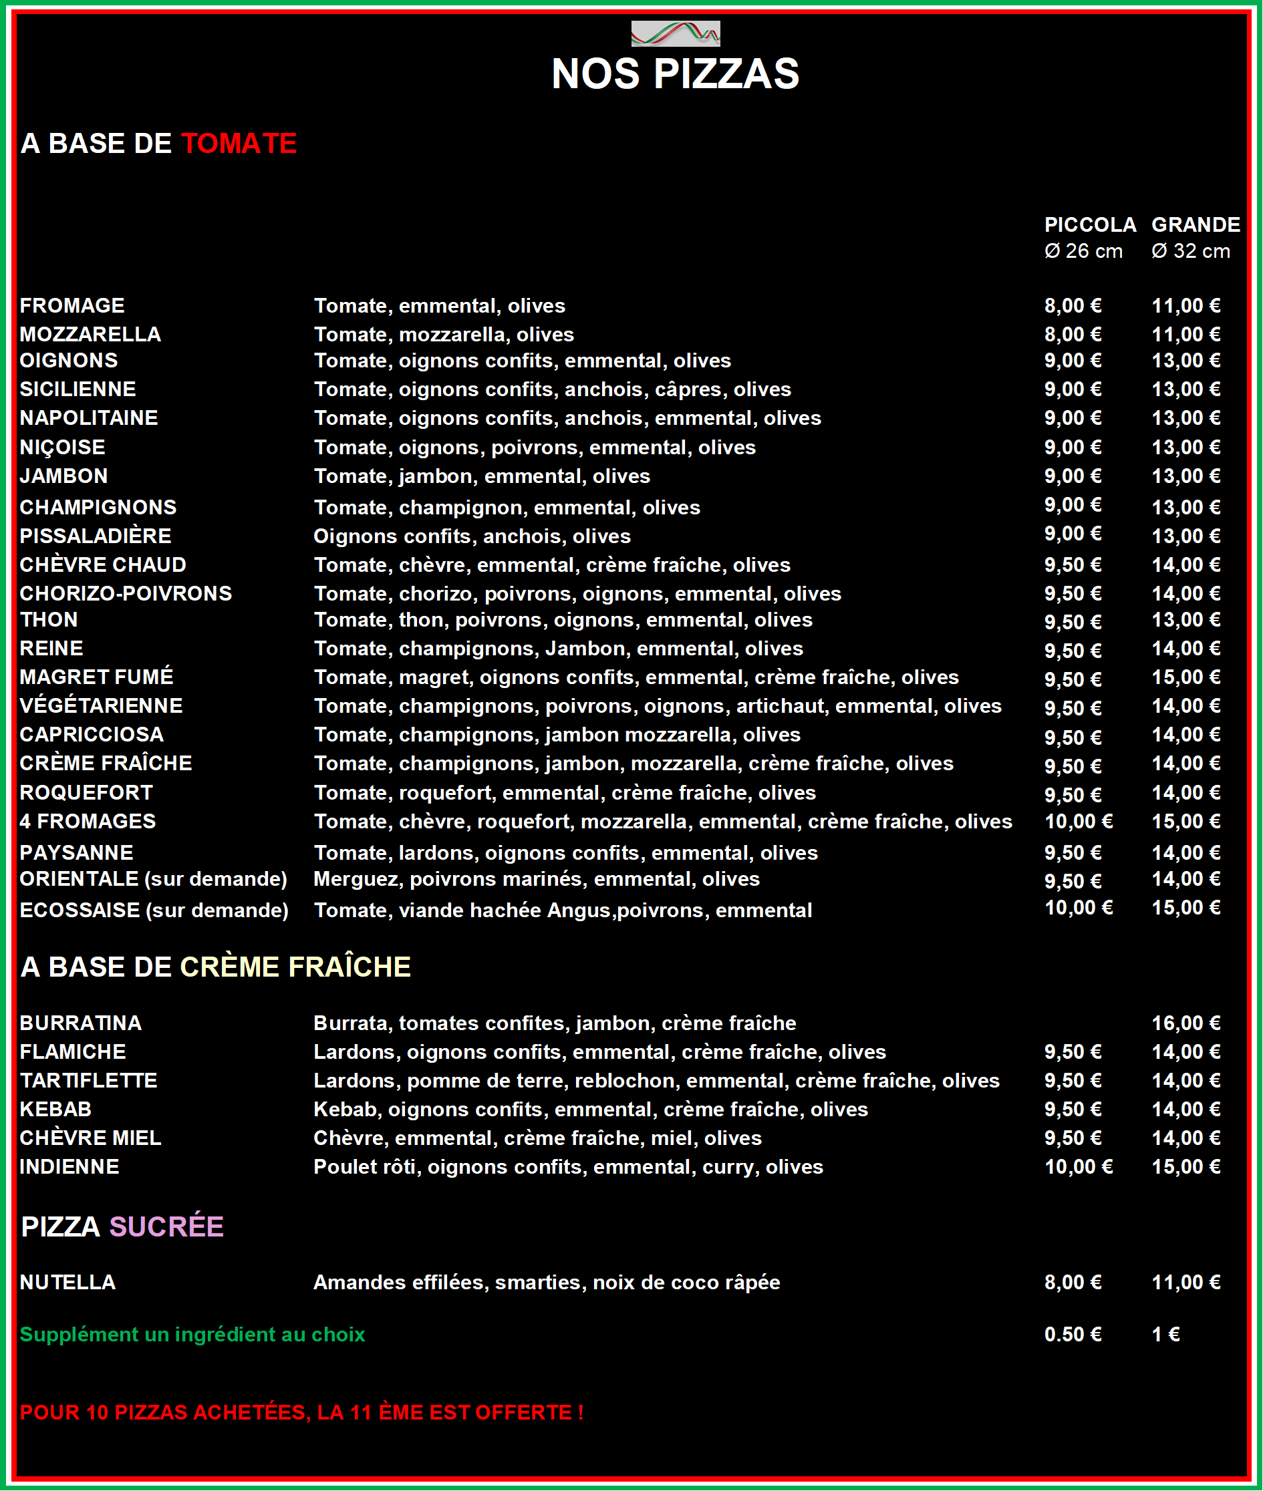1263x1491 pixels.
Task: Click the PIZZA SUCRÉE section heading
Action: [x=122, y=1226]
